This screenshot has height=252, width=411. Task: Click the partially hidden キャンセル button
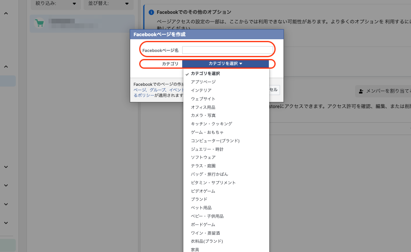[x=274, y=90]
